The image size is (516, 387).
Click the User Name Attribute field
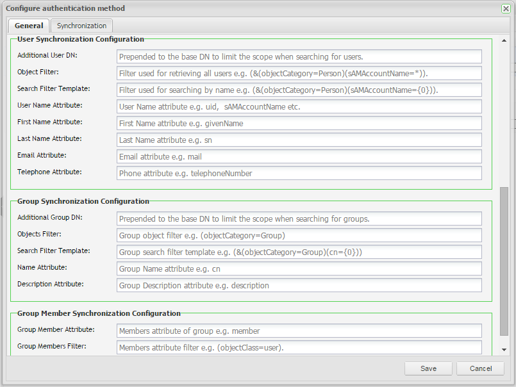299,106
